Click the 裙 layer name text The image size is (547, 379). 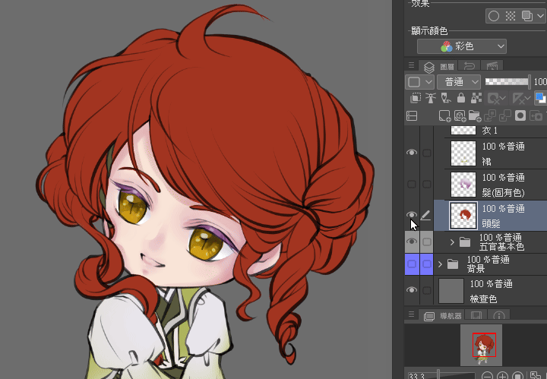coord(486,162)
